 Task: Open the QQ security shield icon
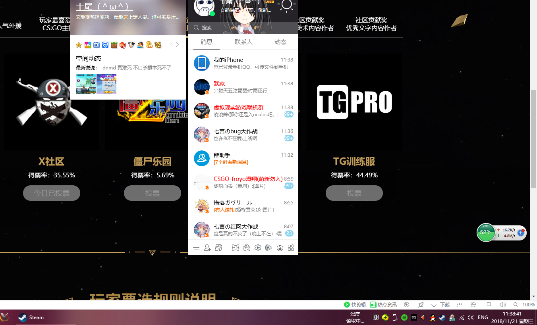coord(105,45)
